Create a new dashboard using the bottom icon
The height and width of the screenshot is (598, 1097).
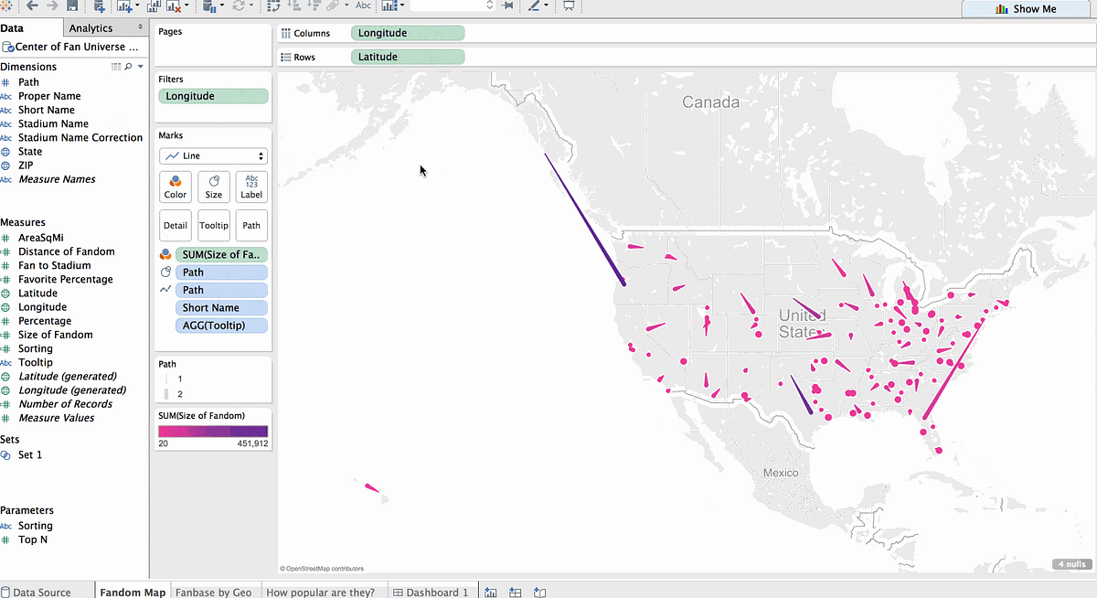515,592
